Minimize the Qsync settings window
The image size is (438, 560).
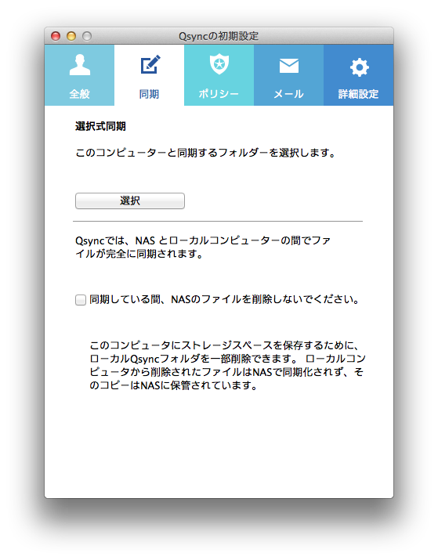click(x=71, y=36)
